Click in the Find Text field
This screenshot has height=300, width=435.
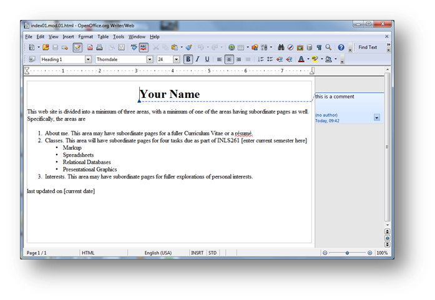coord(368,47)
